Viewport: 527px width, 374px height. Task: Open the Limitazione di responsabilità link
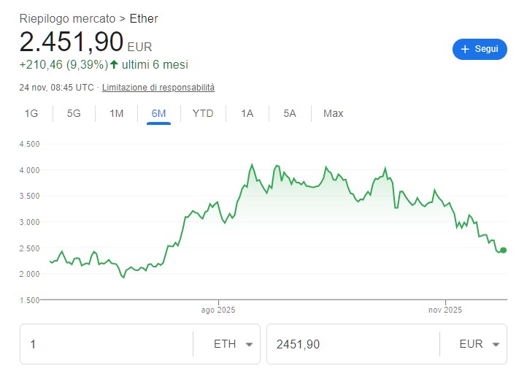point(158,88)
